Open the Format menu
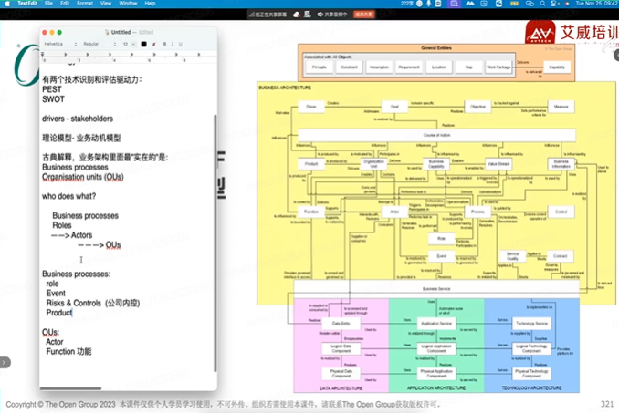Image resolution: width=619 pixels, height=413 pixels. pos(85,3)
